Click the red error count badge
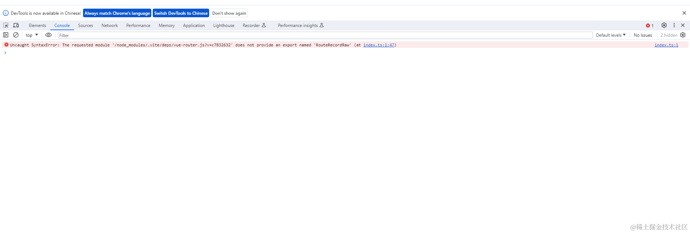This screenshot has width=690, height=233. [650, 26]
